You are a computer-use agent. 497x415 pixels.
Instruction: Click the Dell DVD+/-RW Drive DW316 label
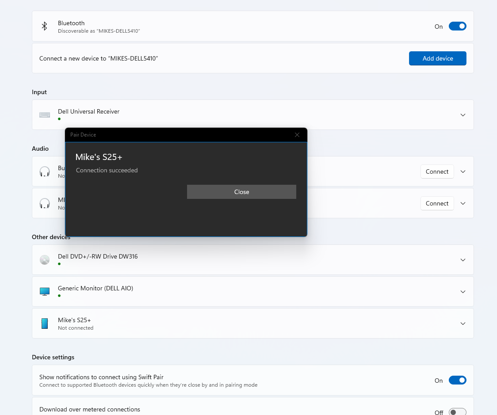pyautogui.click(x=98, y=257)
